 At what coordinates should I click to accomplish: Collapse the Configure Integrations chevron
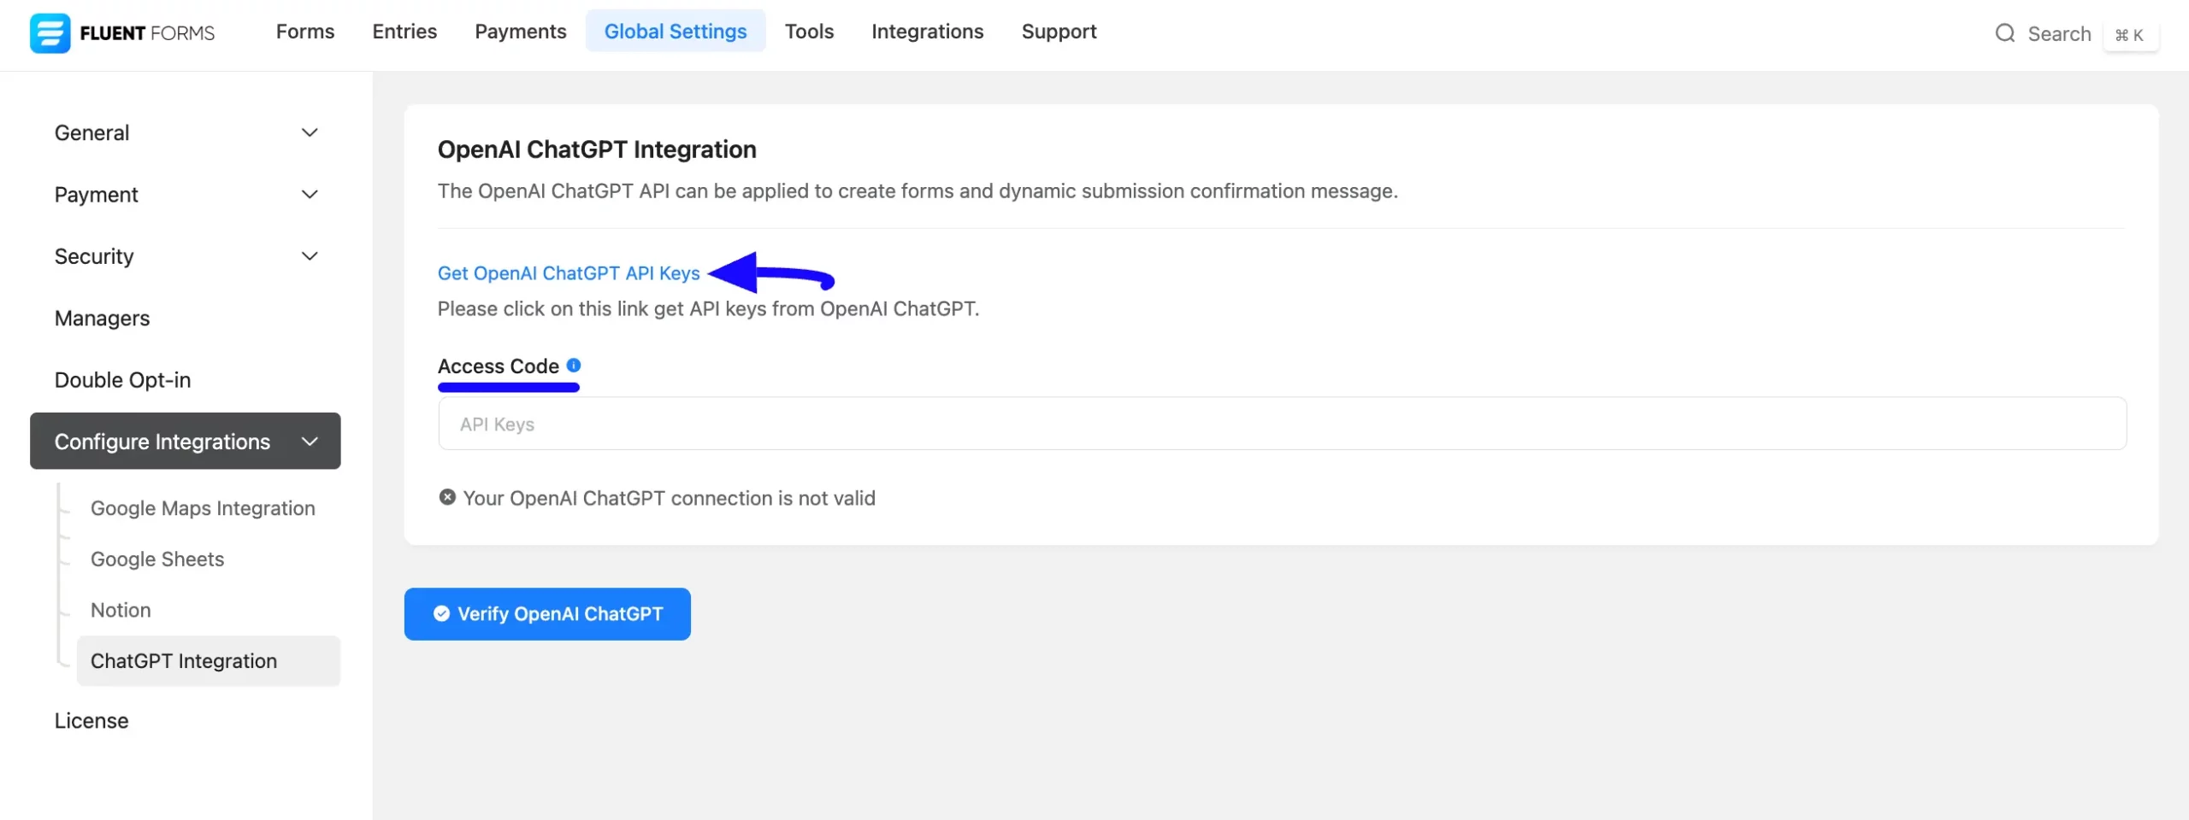(x=310, y=442)
